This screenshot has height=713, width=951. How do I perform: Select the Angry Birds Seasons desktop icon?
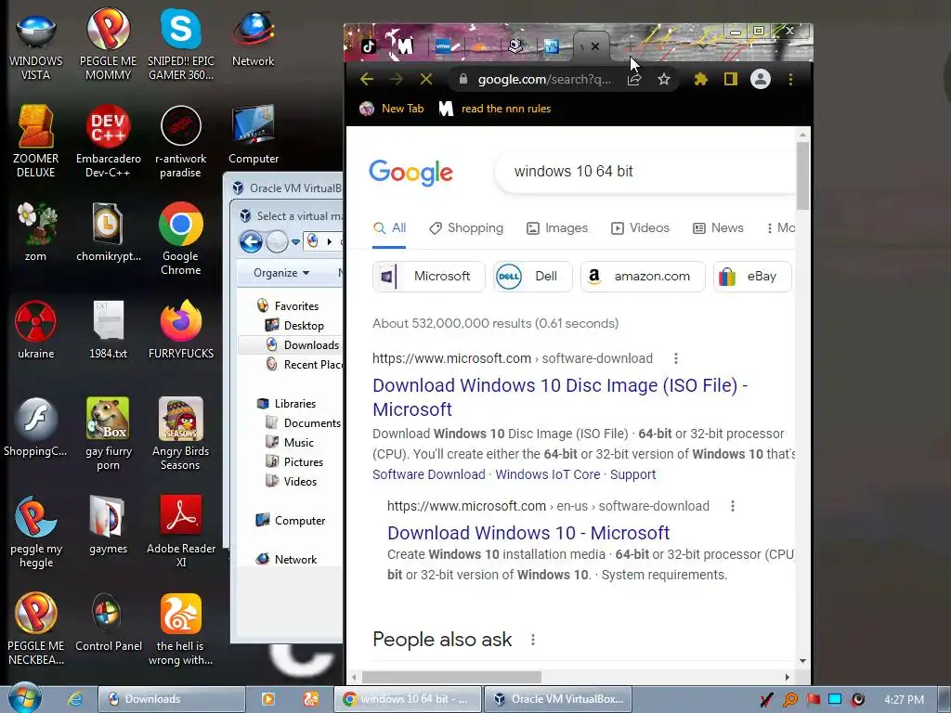coord(181,434)
